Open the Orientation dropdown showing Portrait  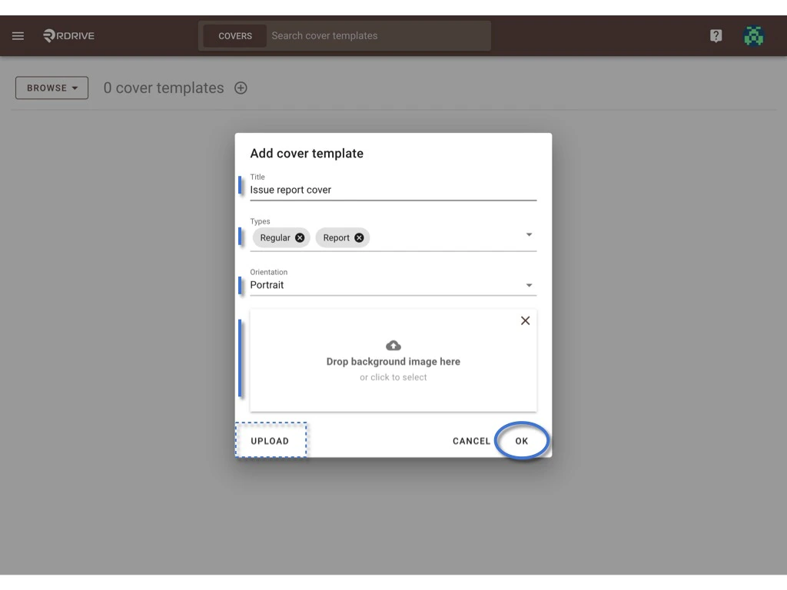(x=529, y=284)
